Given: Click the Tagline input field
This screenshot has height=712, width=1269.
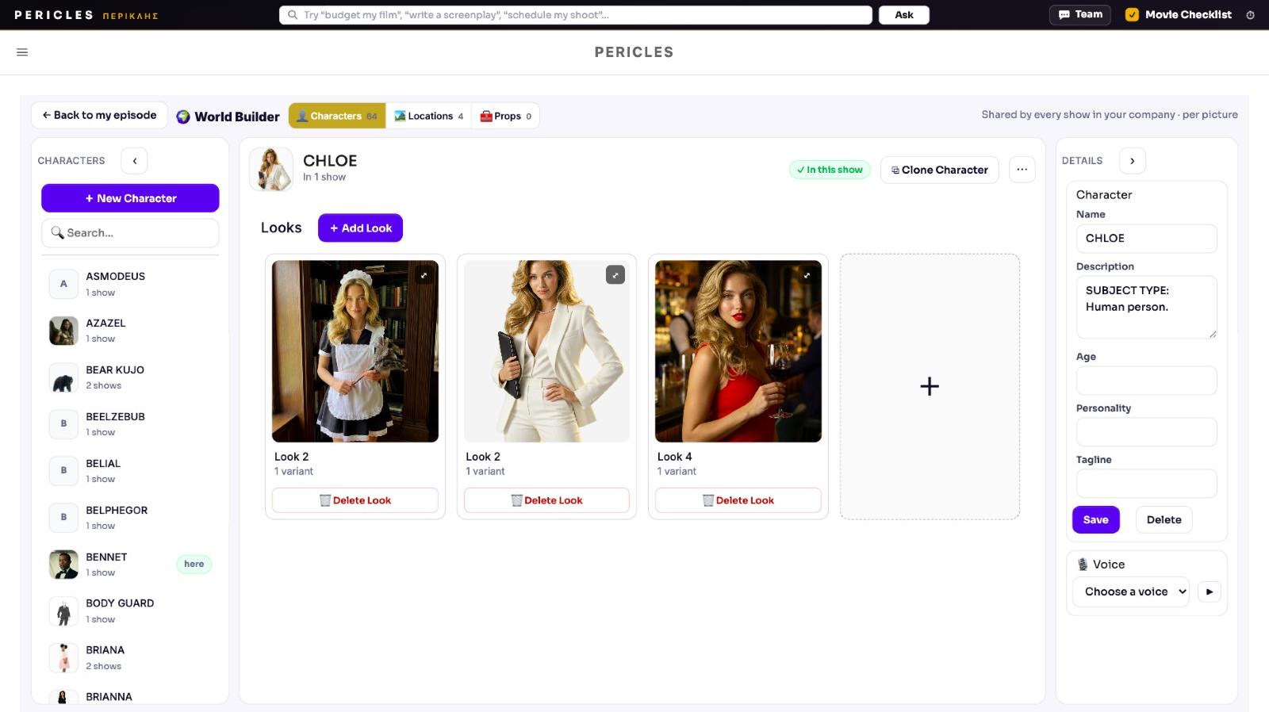Looking at the screenshot, I should pyautogui.click(x=1146, y=484).
